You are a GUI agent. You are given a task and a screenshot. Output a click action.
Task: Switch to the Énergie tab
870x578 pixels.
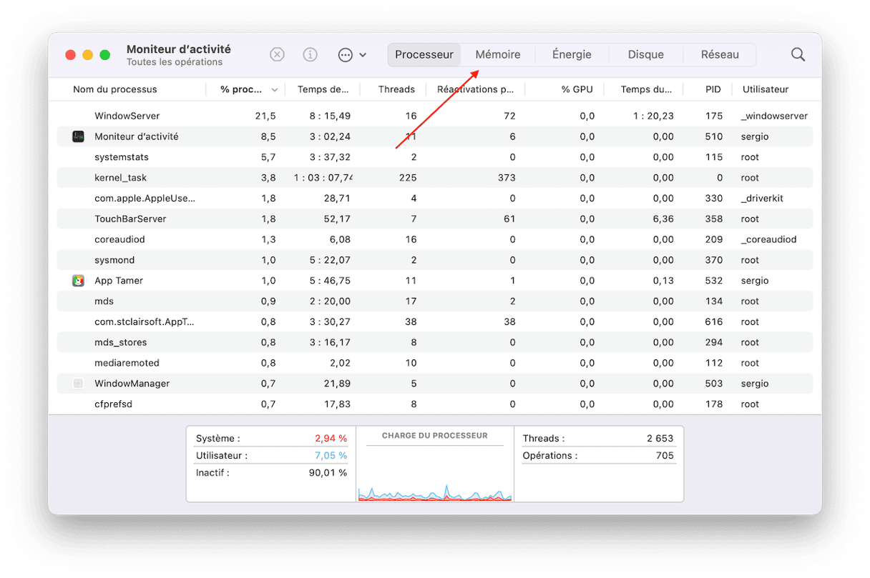click(572, 54)
